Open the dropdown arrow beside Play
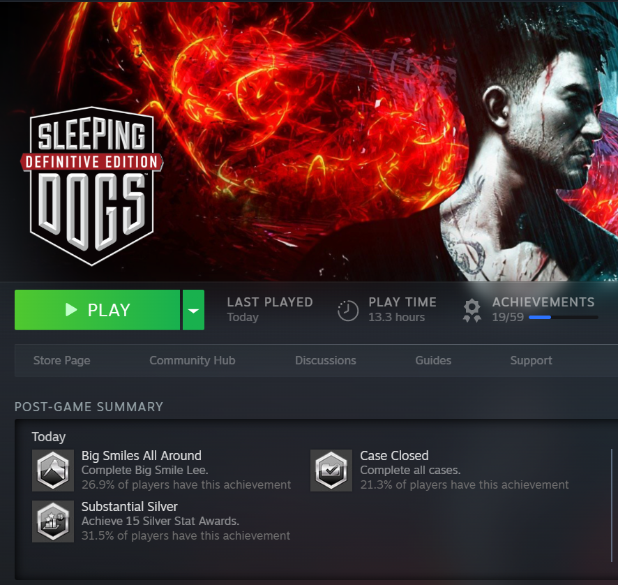The height and width of the screenshot is (585, 618). point(193,310)
